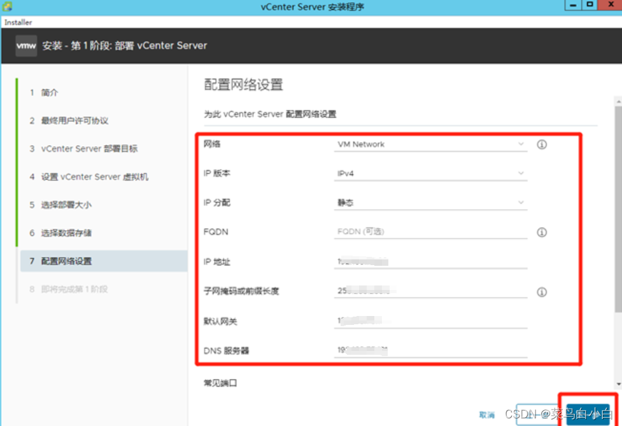Click the blue next-step button at bottom right
Viewport: 622px width, 426px height.
[x=588, y=415]
